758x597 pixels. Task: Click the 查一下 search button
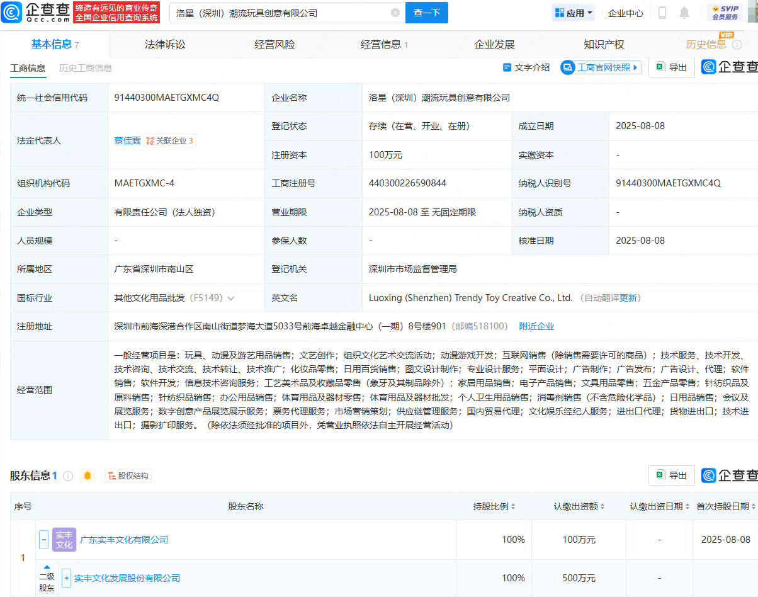coord(426,13)
